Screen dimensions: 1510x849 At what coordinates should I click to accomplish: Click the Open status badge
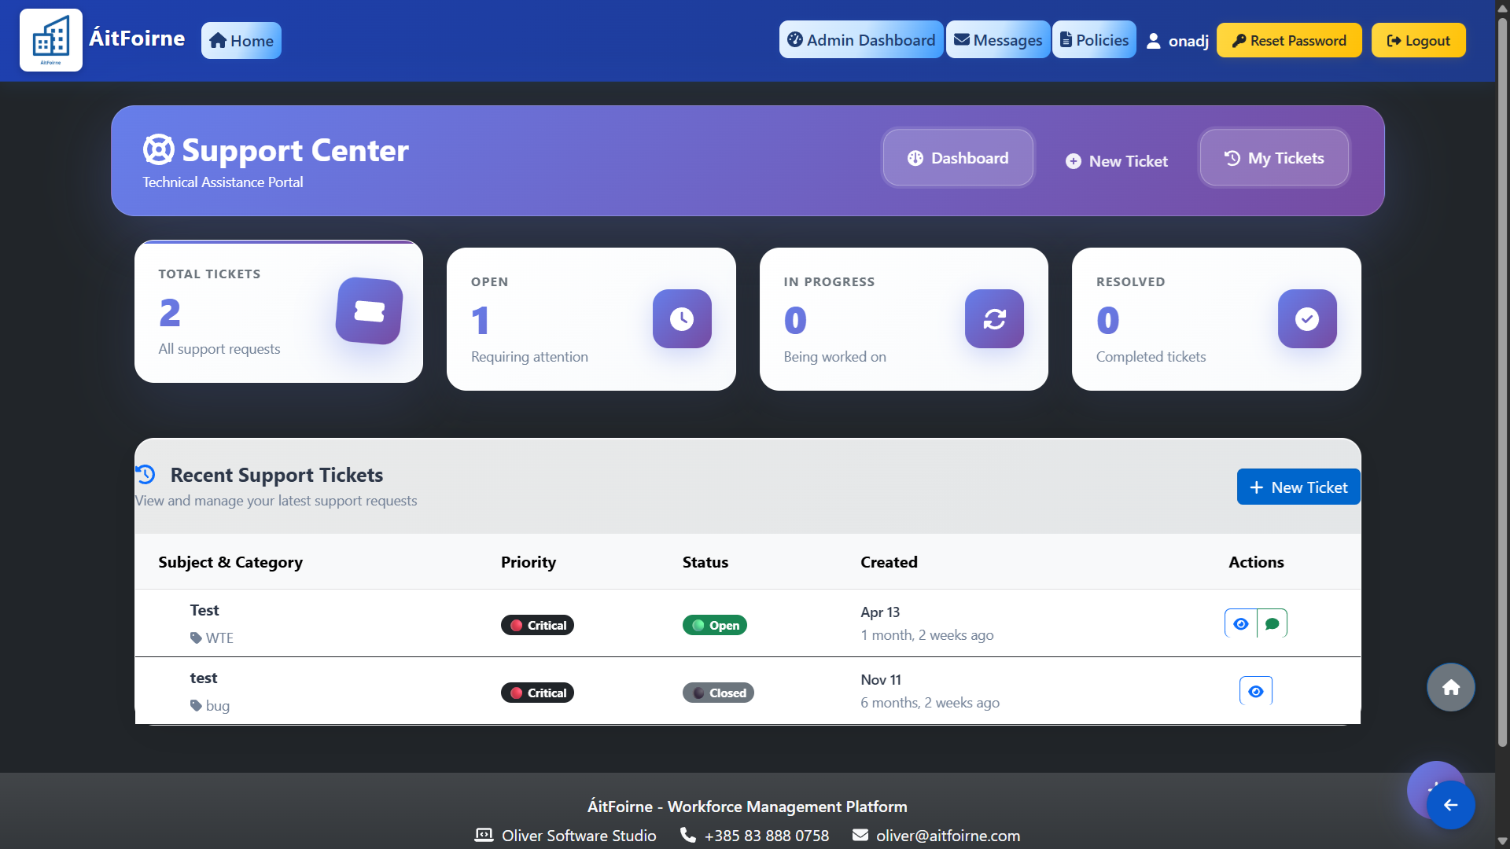pos(714,625)
